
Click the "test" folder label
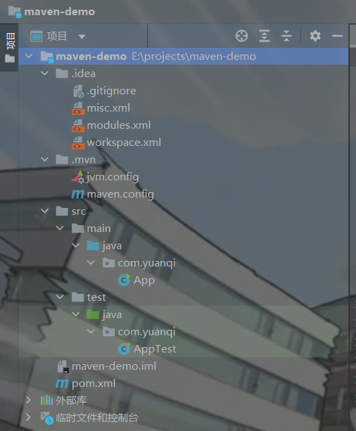(96, 297)
